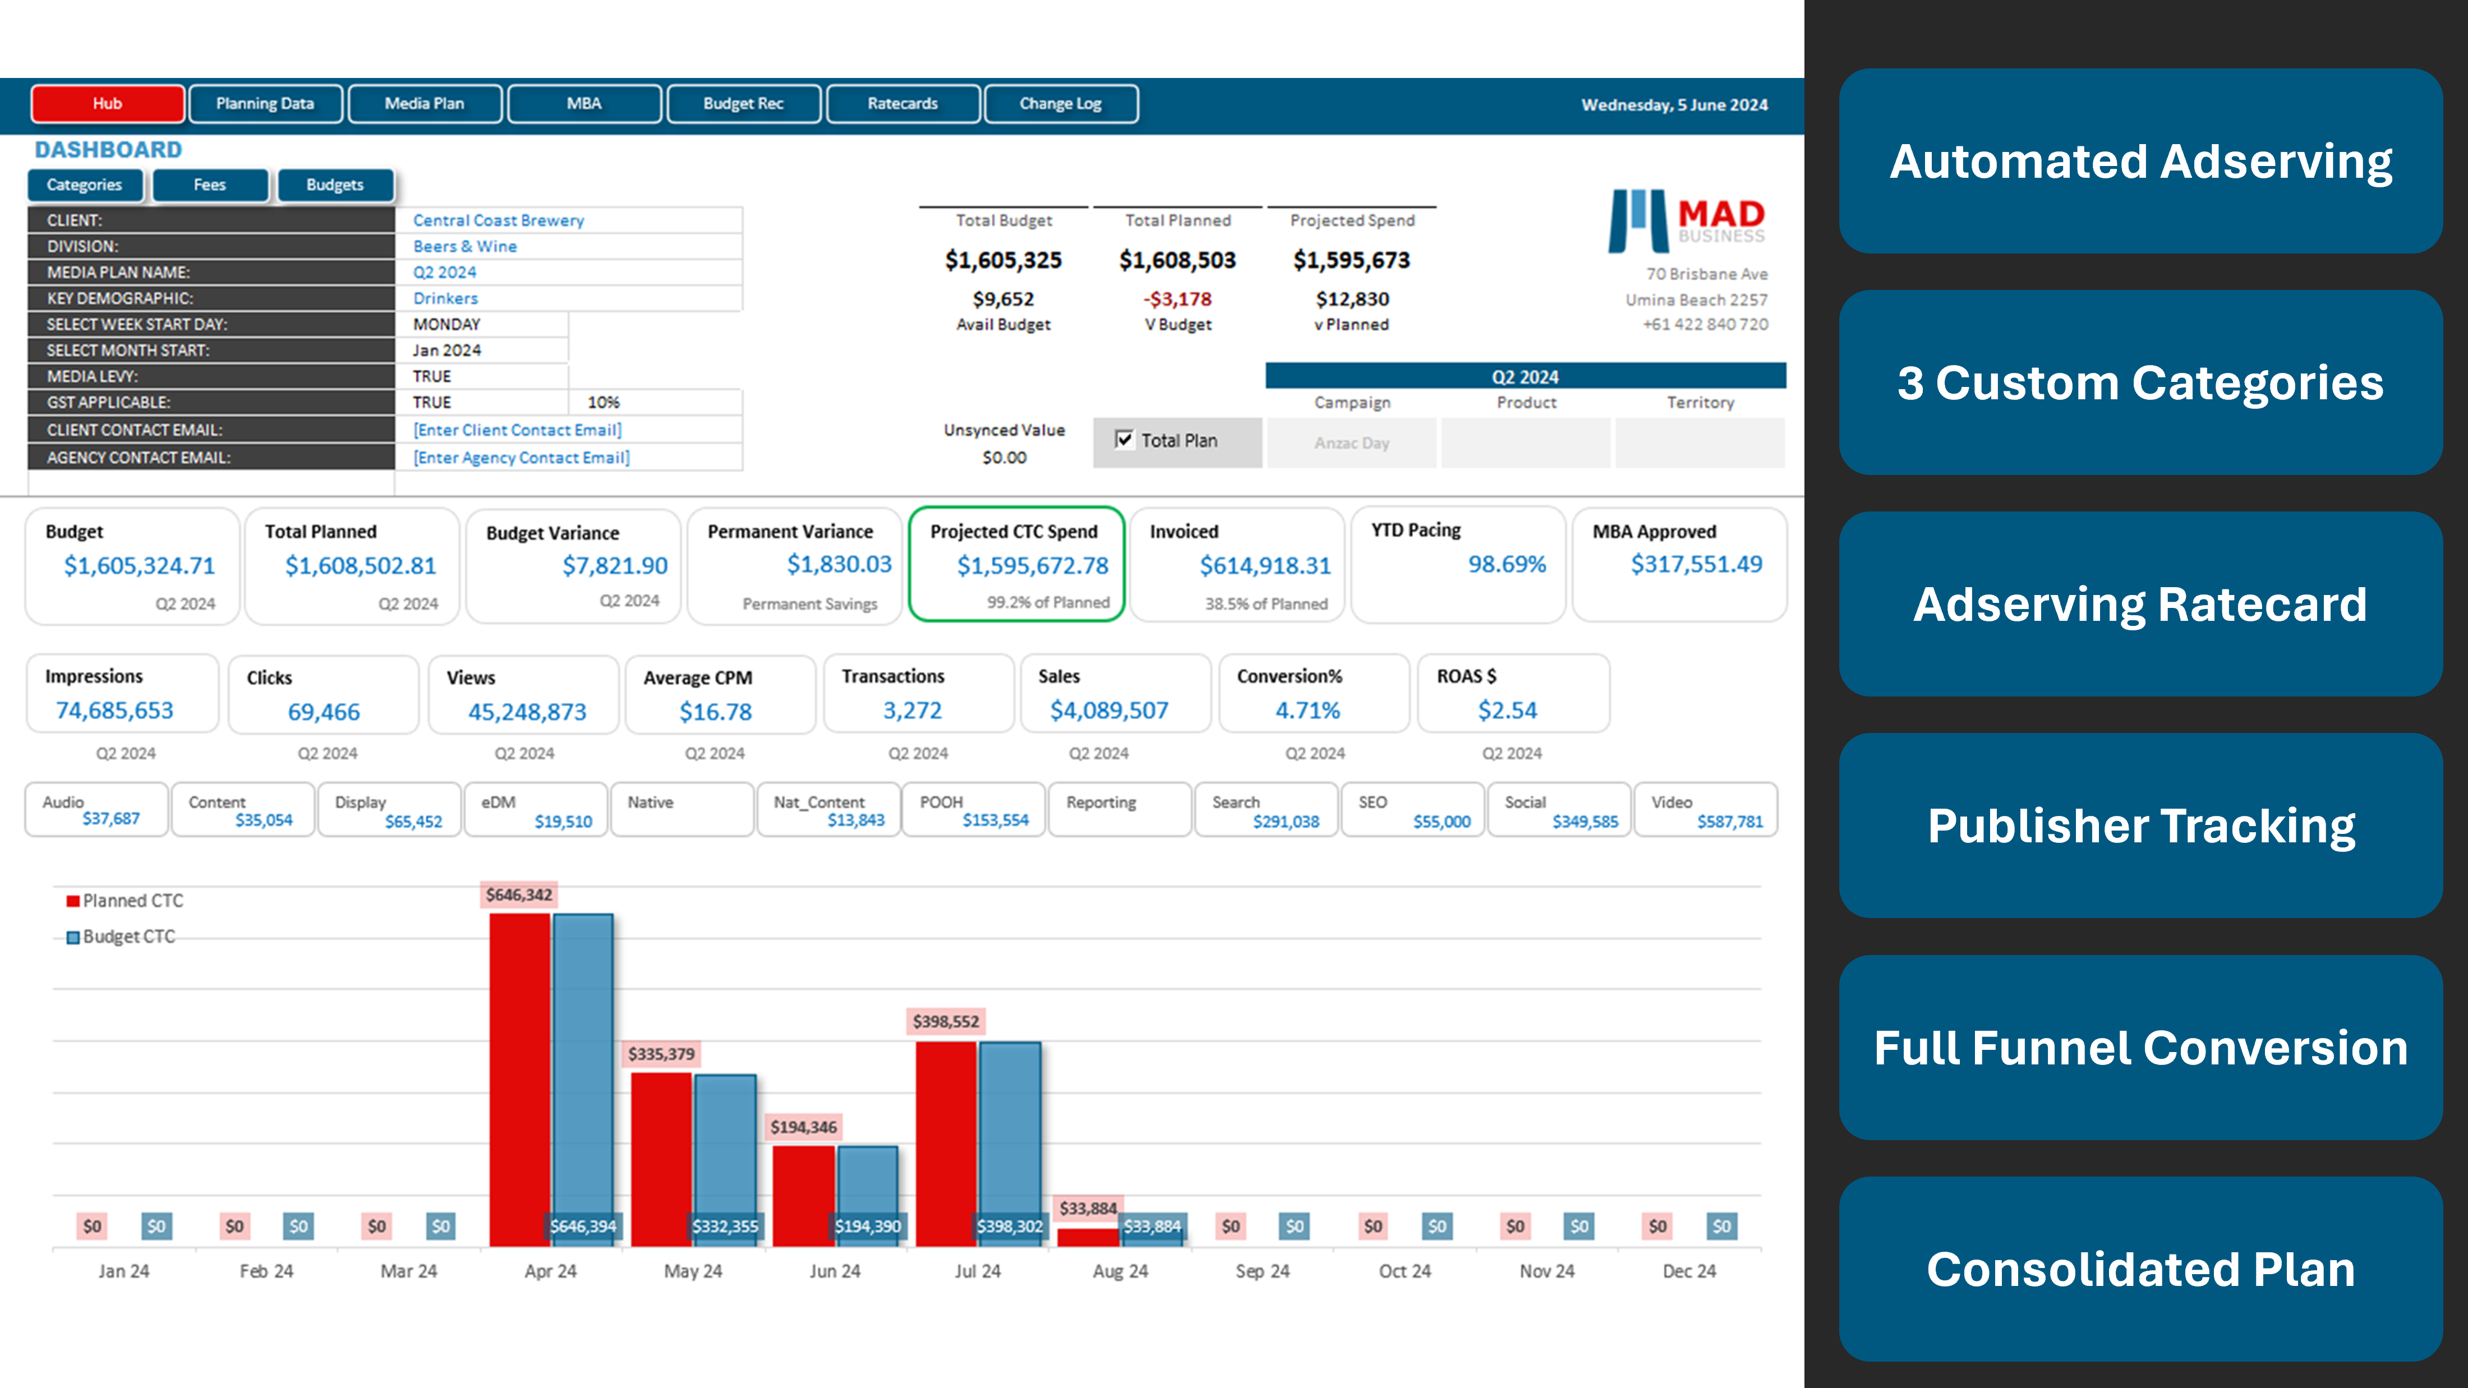Viewport: 2468px width, 1388px height.
Task: Select the Anzac Day campaign filter
Action: [x=1351, y=442]
